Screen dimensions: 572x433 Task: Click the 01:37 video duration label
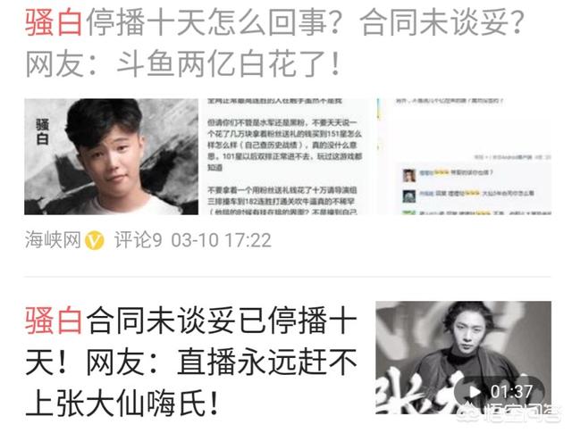click(511, 392)
